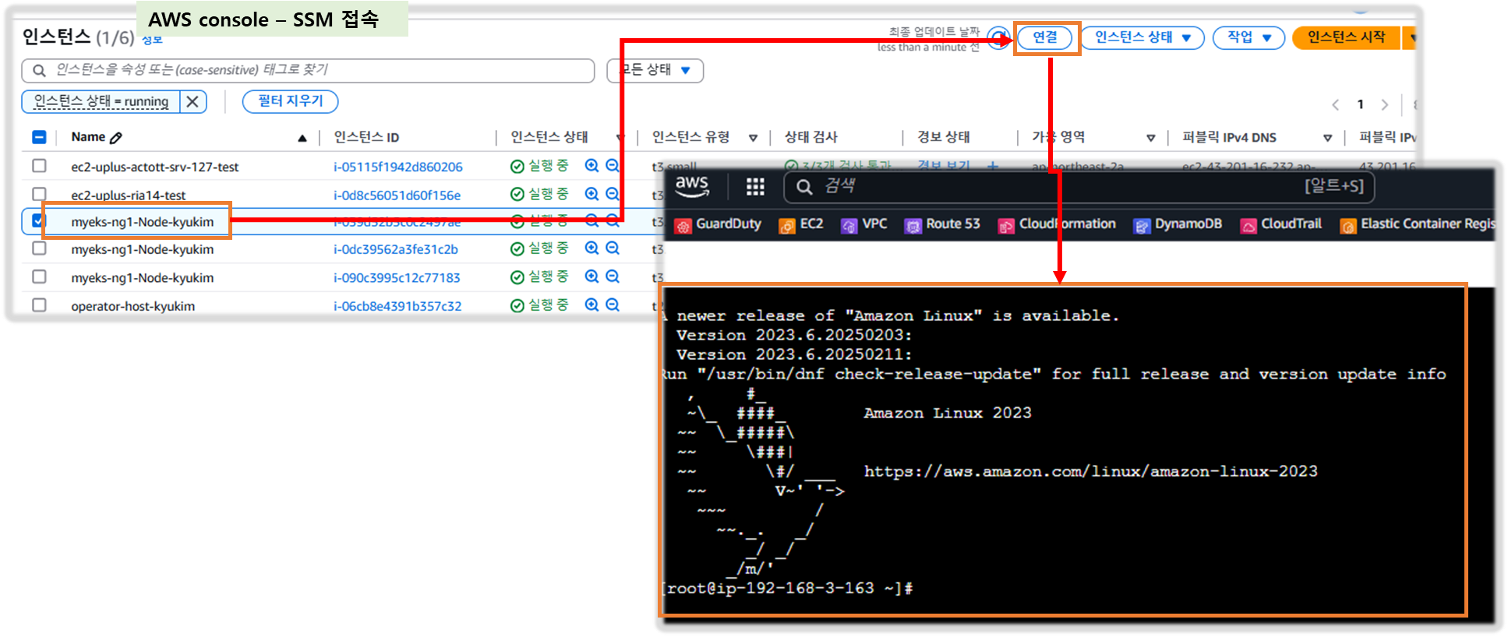The height and width of the screenshot is (637, 1508).
Task: Click page number 1 in pagination
Action: (x=1360, y=104)
